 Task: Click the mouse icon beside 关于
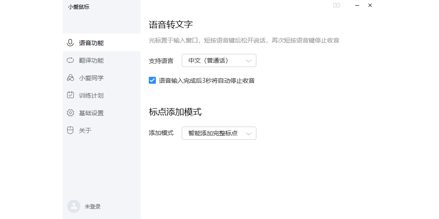click(70, 130)
